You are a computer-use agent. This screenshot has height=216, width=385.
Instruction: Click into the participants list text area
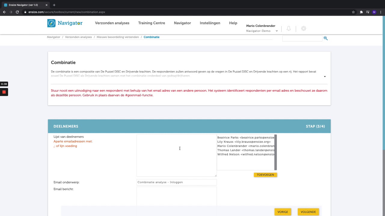pos(177,155)
